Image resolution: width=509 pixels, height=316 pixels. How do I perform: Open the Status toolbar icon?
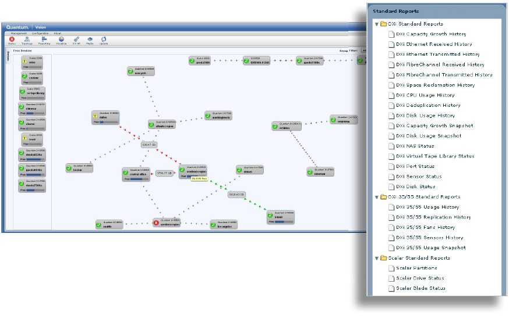[x=12, y=41]
